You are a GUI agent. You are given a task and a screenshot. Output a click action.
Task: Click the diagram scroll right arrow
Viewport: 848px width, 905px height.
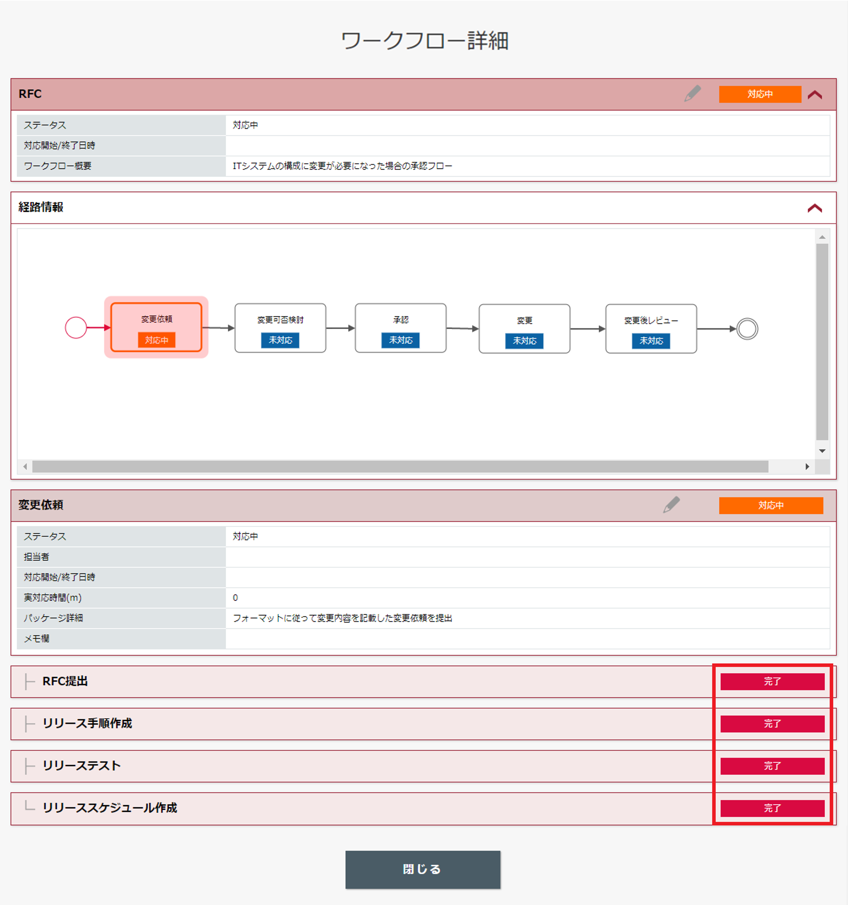coord(807,467)
